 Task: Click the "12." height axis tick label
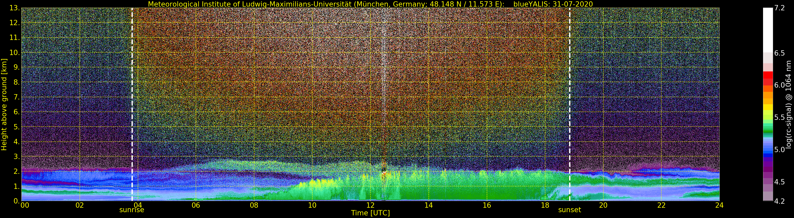coord(15,22)
